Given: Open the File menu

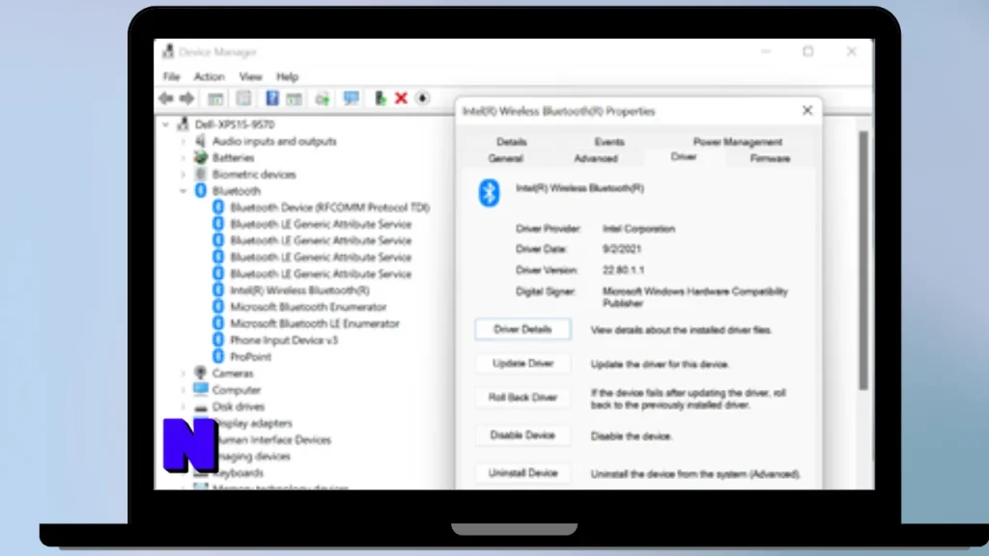Looking at the screenshot, I should point(172,77).
